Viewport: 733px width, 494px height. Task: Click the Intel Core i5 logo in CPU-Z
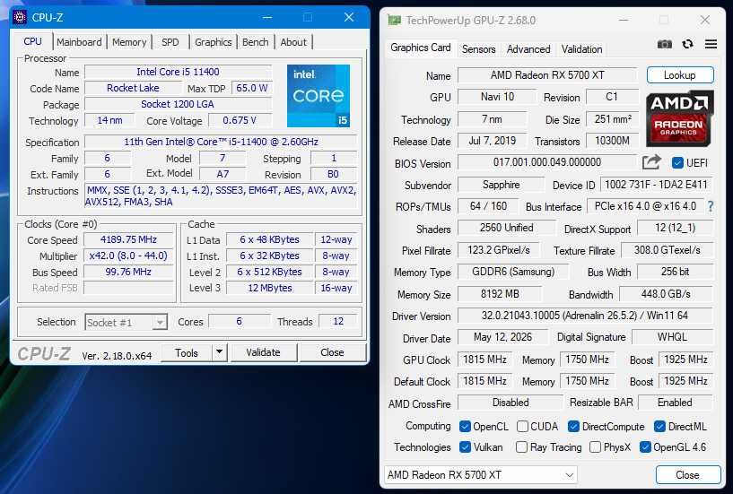pyautogui.click(x=319, y=96)
